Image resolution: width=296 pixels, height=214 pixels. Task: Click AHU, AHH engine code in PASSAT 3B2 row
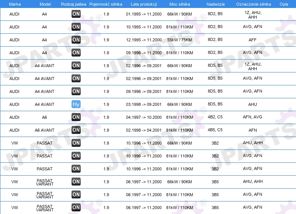point(252,143)
